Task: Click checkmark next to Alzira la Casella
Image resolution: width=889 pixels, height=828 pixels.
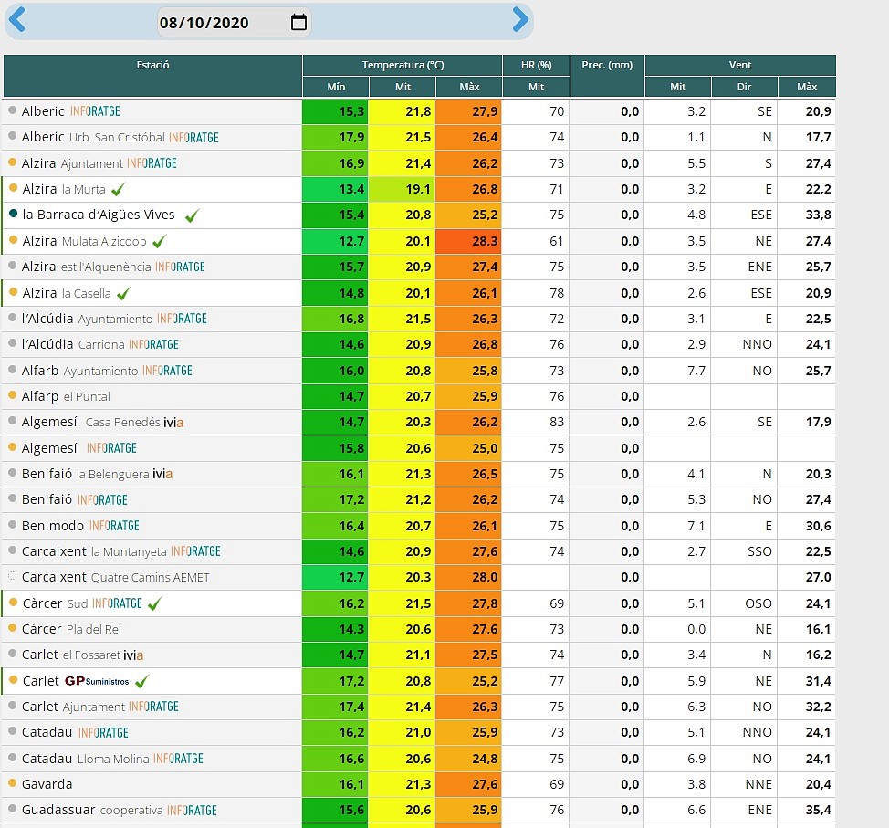Action: 123,293
